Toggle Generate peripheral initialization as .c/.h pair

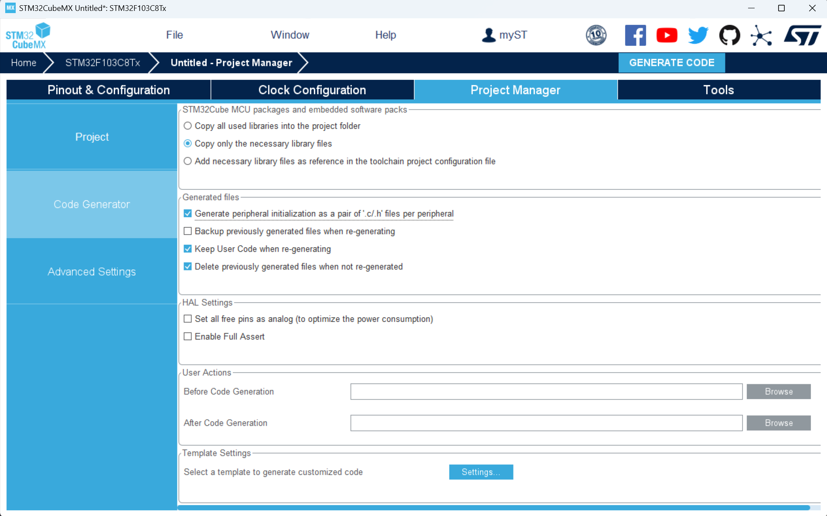pyautogui.click(x=187, y=214)
